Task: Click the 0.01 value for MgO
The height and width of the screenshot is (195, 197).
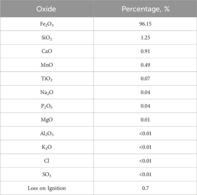Action: tap(145, 119)
